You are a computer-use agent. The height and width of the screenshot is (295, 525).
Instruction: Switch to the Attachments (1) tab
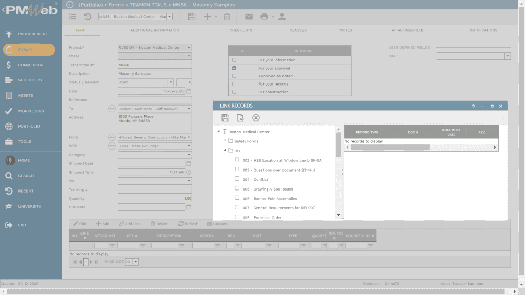(x=408, y=30)
